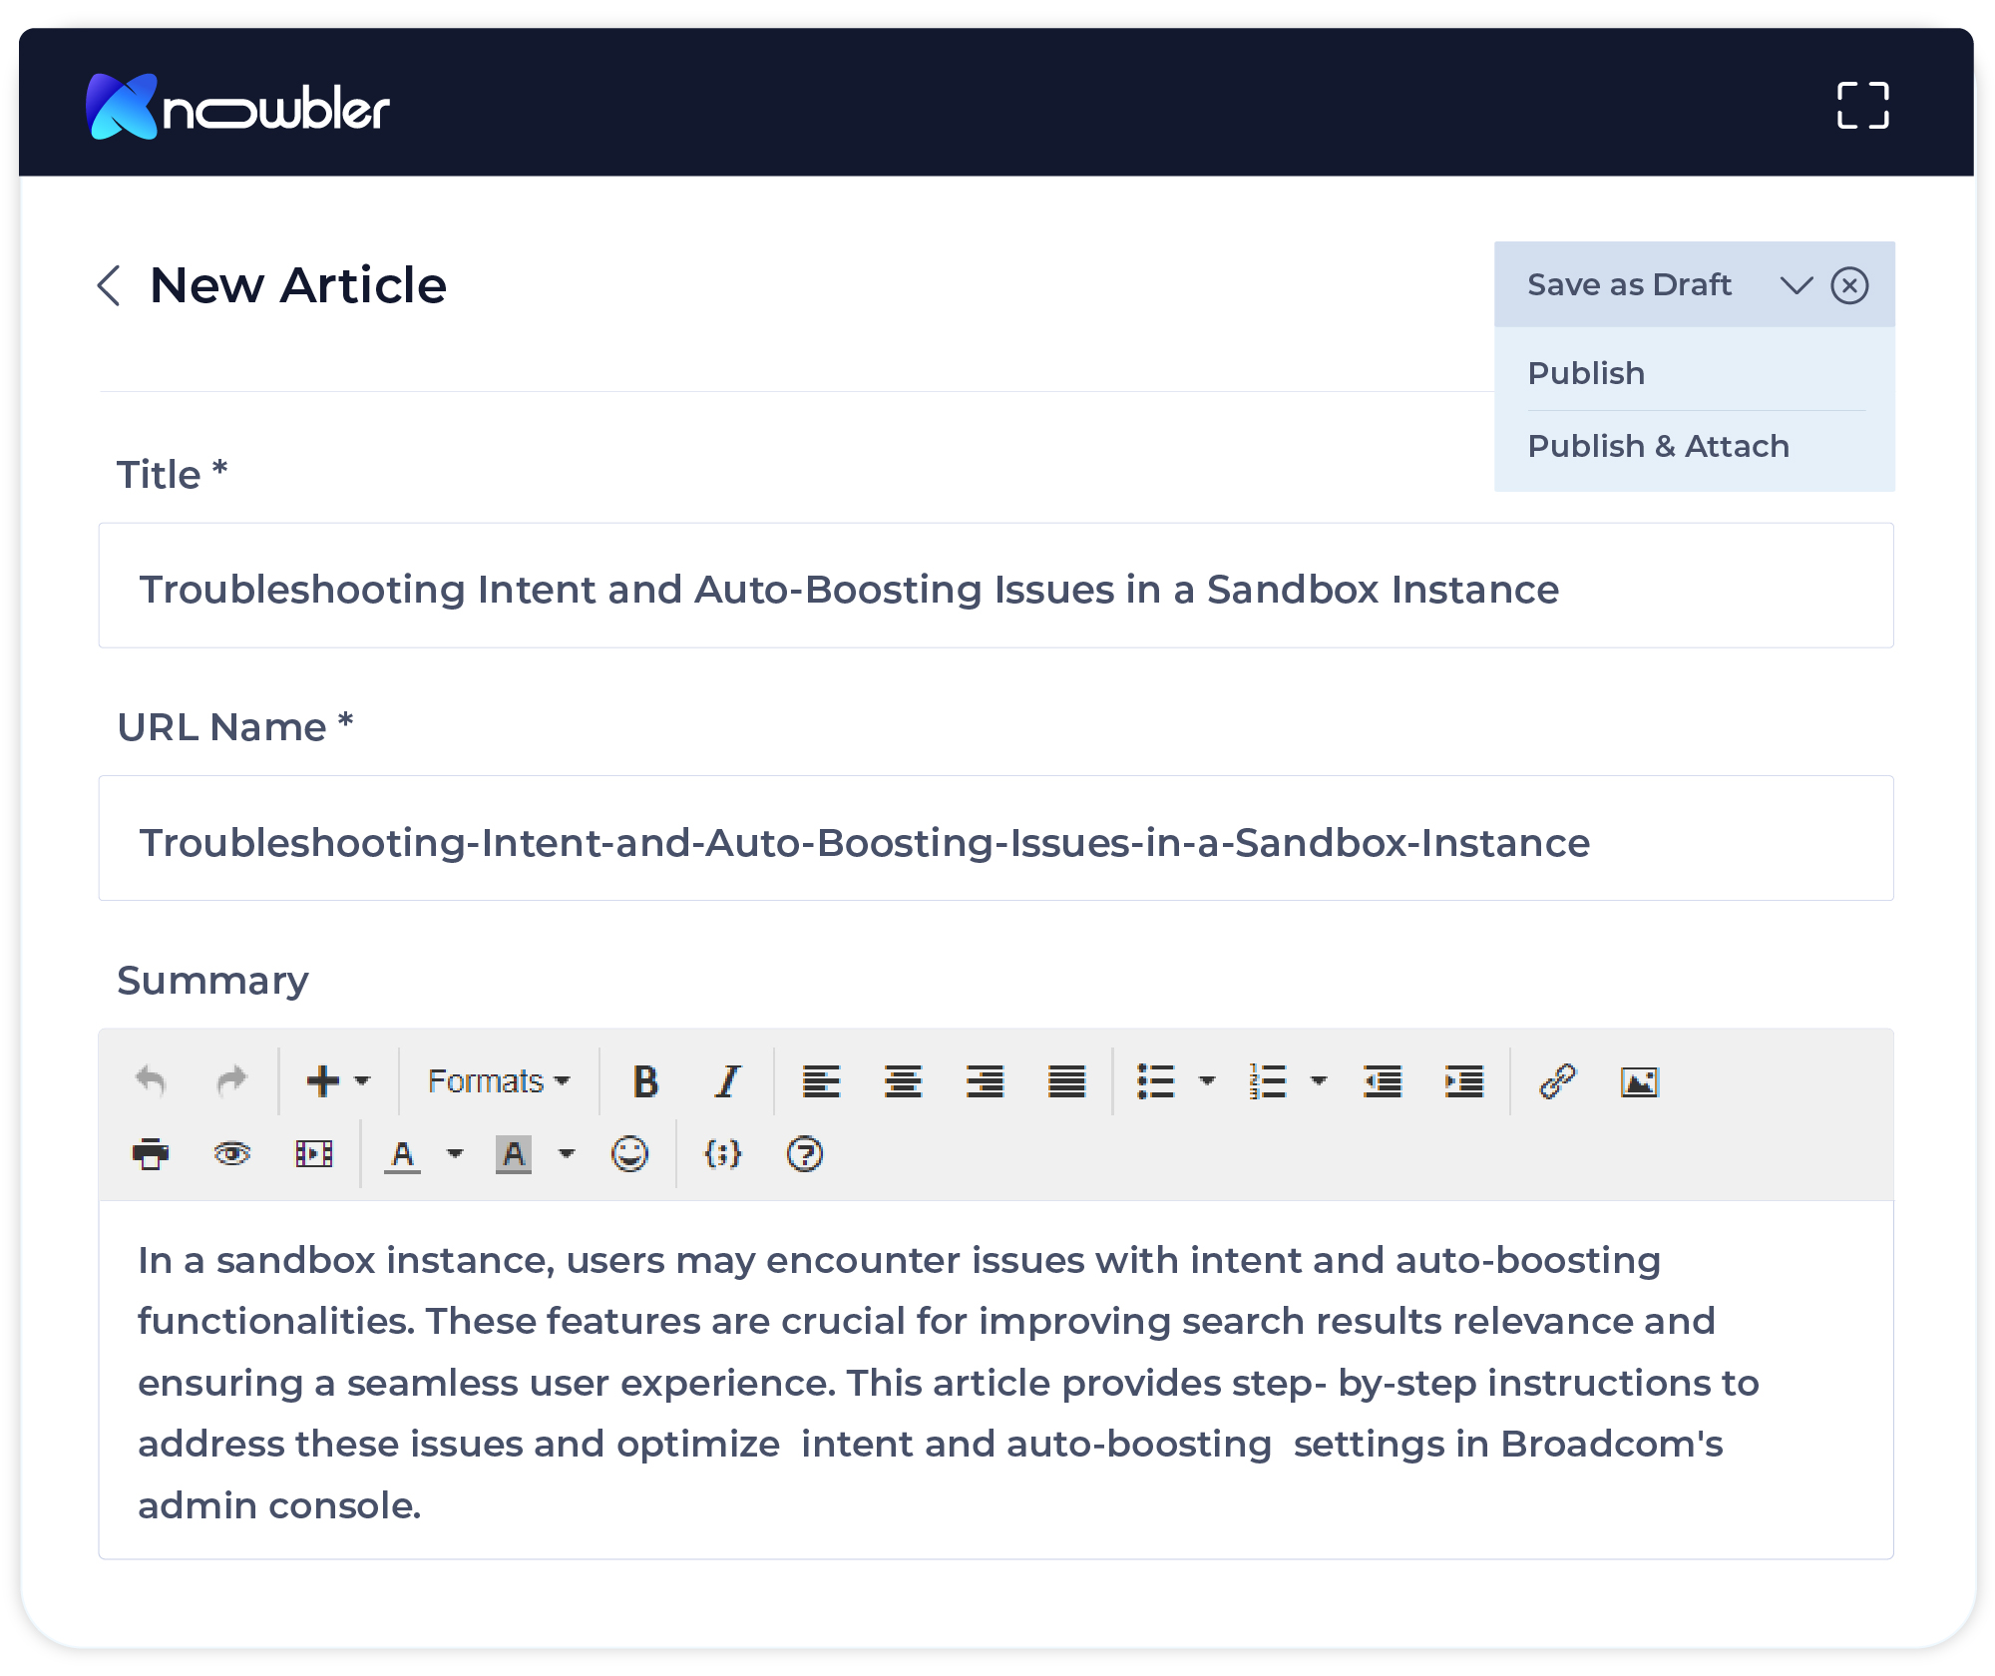The image size is (1995, 1676).
Task: Click into the Title input field
Action: coord(996,586)
